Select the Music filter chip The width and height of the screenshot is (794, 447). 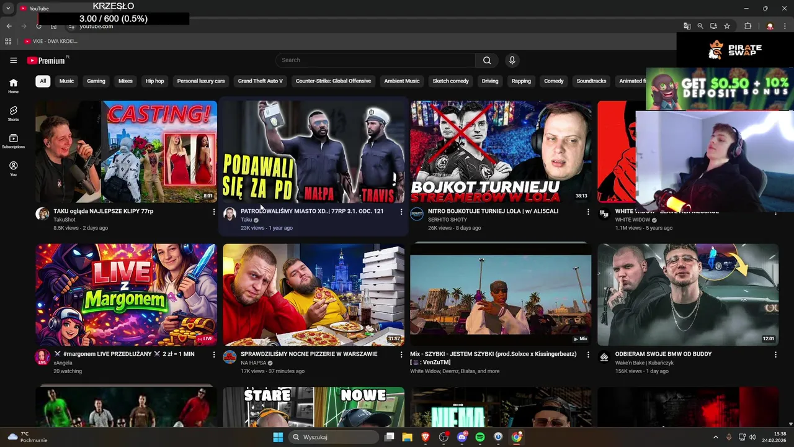pos(66,81)
